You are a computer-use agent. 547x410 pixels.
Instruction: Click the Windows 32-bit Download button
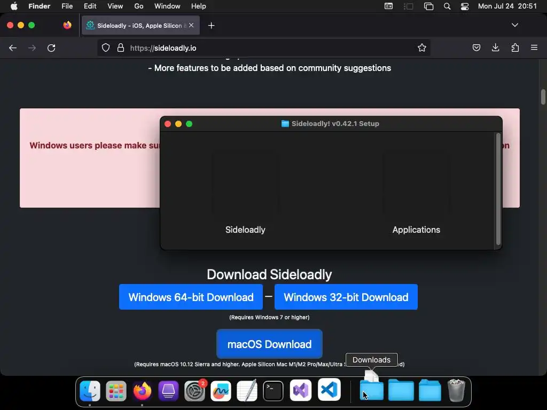point(346,297)
